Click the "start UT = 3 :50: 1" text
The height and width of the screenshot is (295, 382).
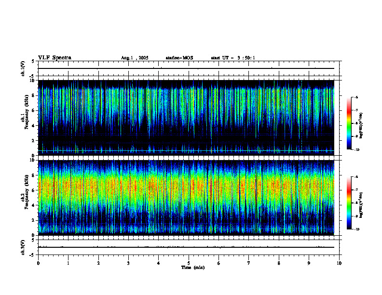[233, 58]
